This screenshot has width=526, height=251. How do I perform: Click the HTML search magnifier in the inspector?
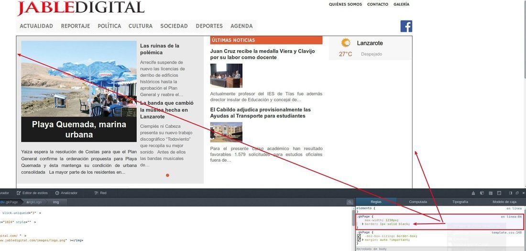coord(350,202)
